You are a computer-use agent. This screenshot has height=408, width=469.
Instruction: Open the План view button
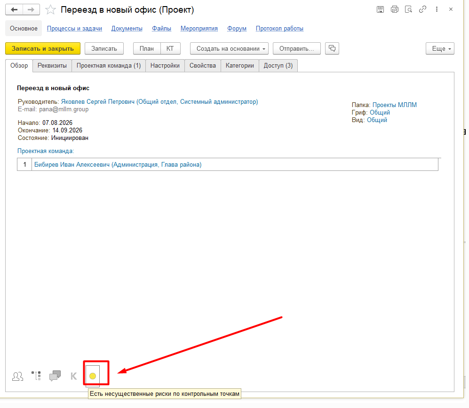(x=147, y=49)
